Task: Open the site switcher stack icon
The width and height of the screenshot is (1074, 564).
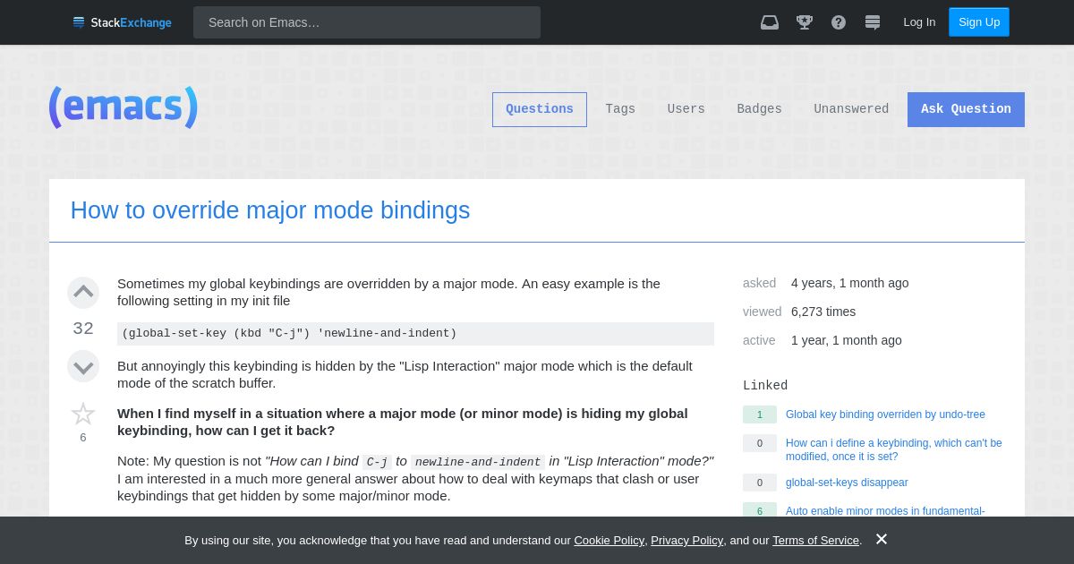Action: tap(873, 22)
